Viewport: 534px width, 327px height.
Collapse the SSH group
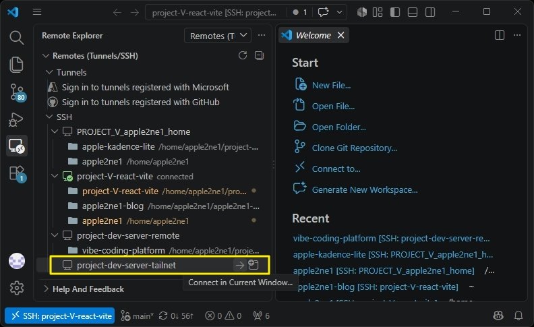pyautogui.click(x=49, y=117)
